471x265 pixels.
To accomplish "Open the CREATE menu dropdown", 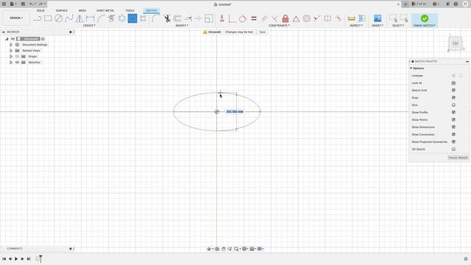I will coord(89,26).
